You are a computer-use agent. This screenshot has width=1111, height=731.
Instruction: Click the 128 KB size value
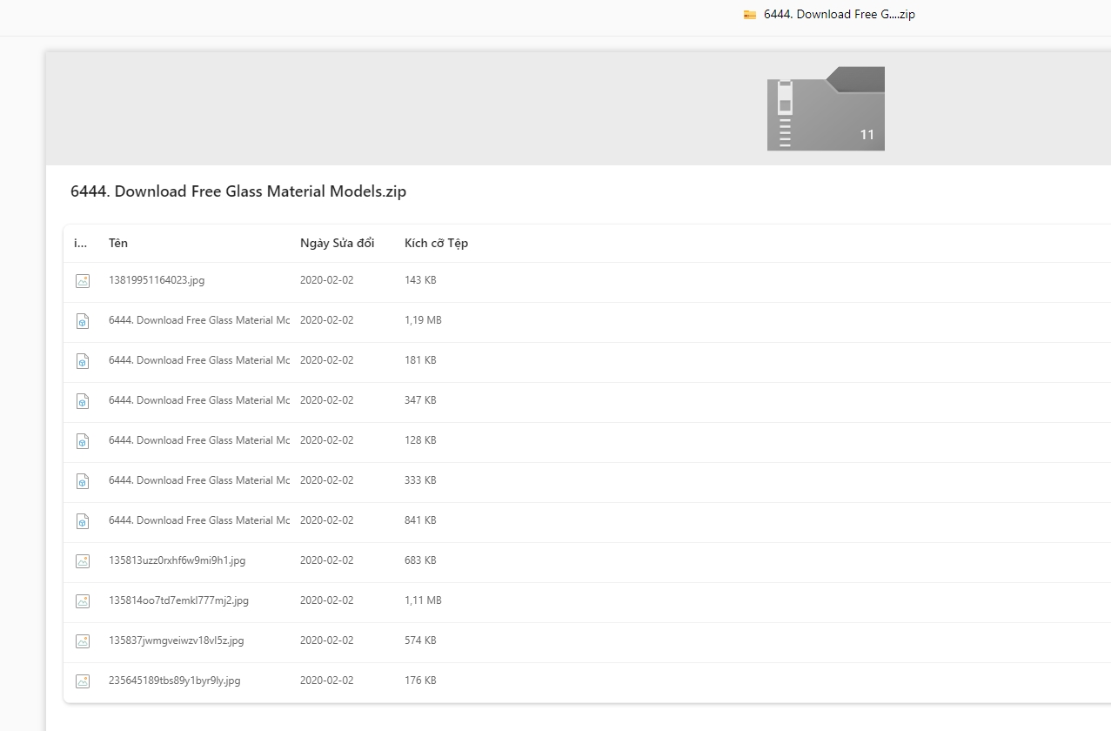420,440
